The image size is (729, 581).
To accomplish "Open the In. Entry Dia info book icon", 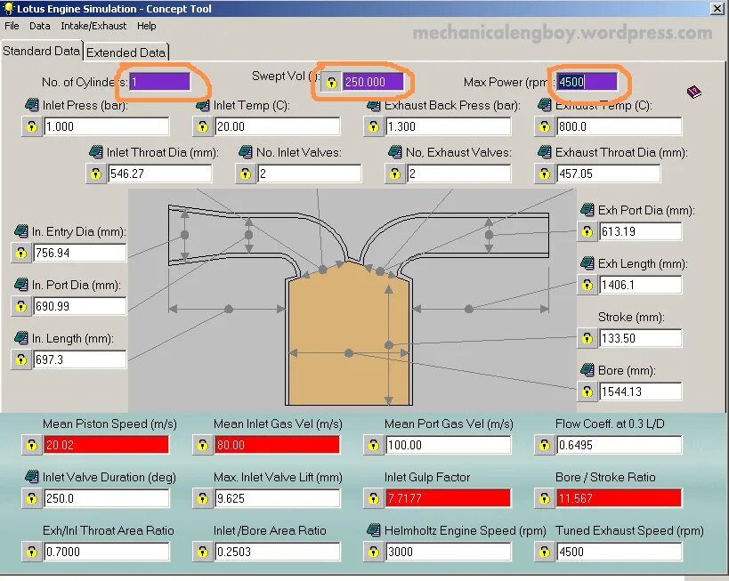I will tap(21, 230).
